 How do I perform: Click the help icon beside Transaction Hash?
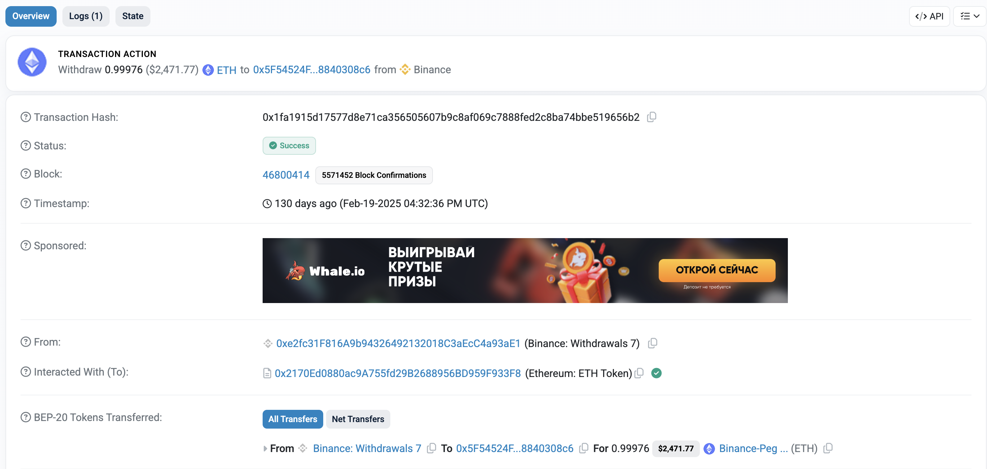(x=26, y=117)
